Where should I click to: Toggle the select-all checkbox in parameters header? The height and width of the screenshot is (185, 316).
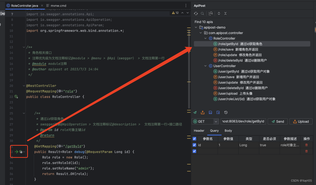[x=194, y=139]
